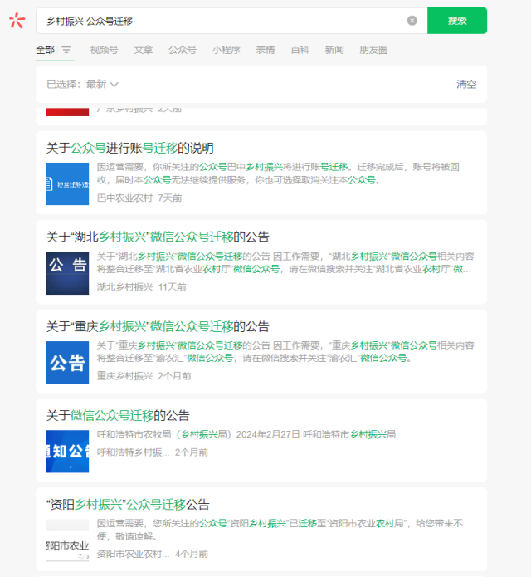Click the 呼和浩特 通知公告 thumbnail

tap(67, 452)
